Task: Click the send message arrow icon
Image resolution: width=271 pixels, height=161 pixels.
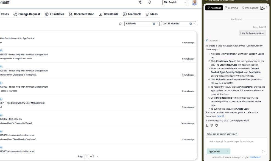Action: [x=263, y=151]
